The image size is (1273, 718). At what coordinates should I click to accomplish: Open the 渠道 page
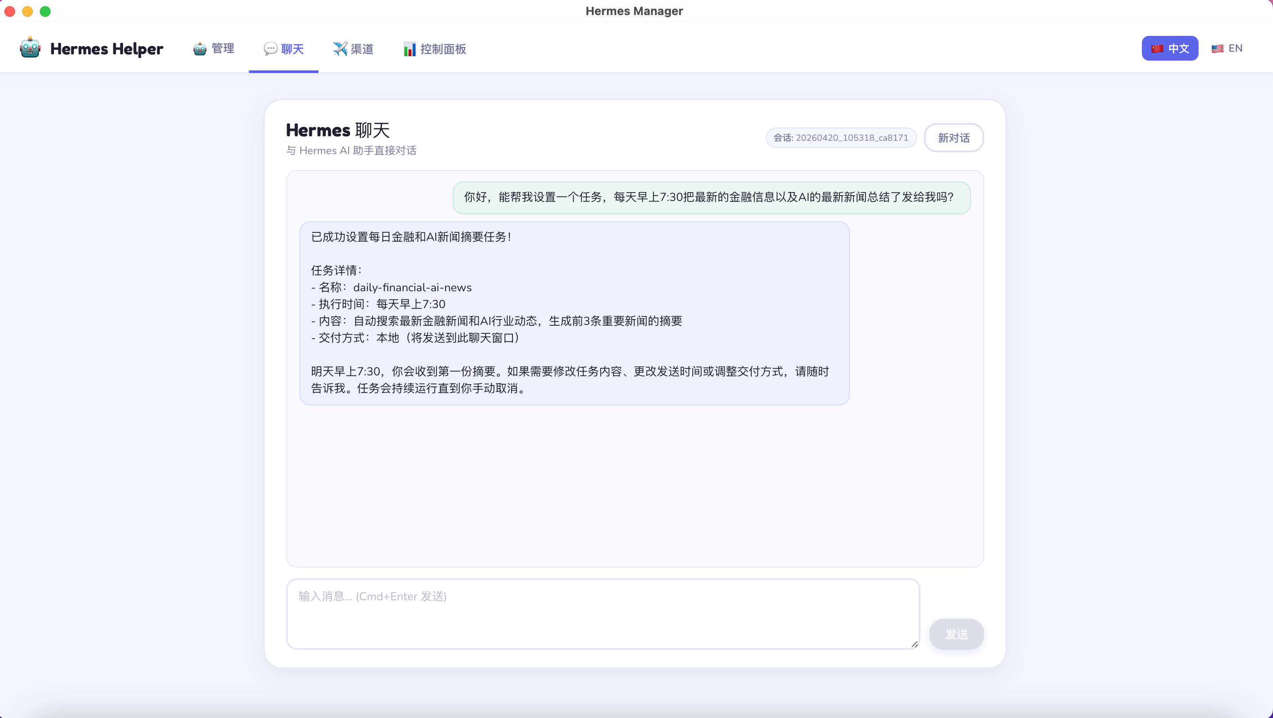click(353, 48)
